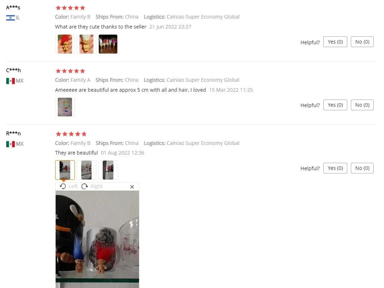Rotate the preview image right

pyautogui.click(x=92, y=186)
